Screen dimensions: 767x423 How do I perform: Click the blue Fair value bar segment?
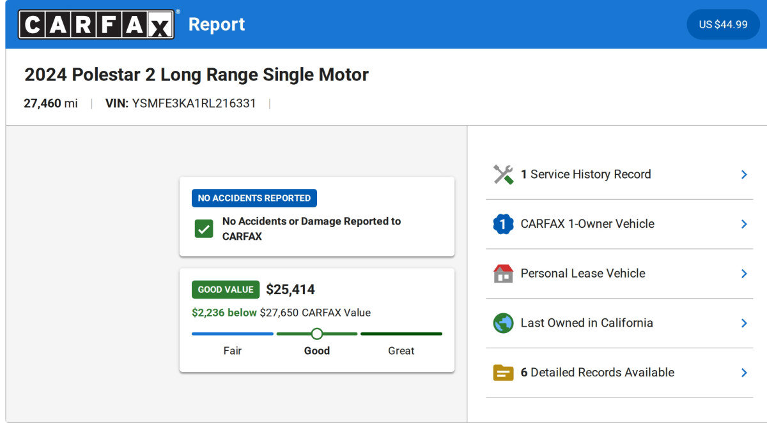pos(233,334)
